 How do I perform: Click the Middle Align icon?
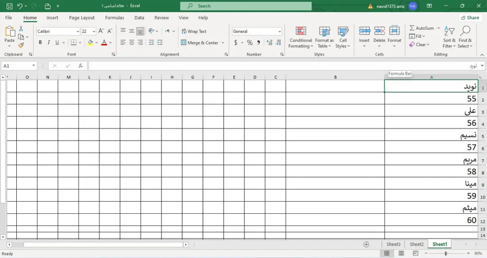(x=132, y=31)
